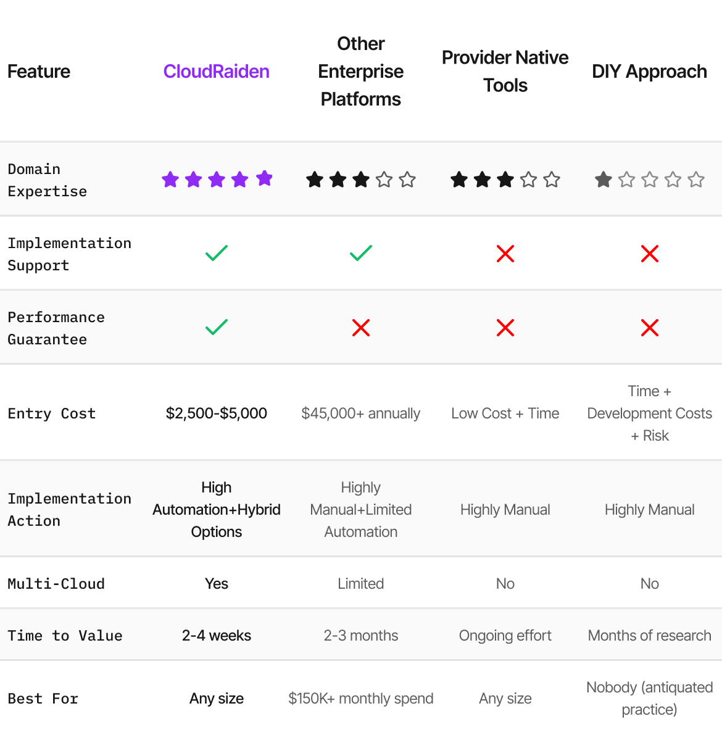Click the Other Enterprise Platforms star rating
Viewport: 722px width, 735px height.
[361, 180]
